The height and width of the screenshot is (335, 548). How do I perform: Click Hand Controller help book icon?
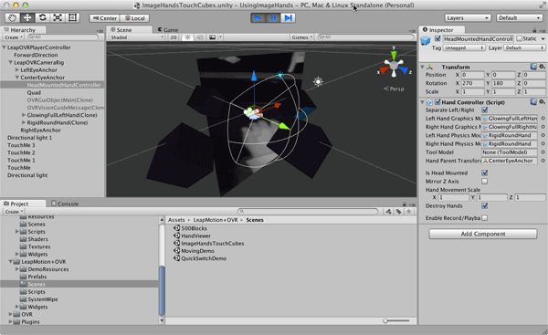point(533,102)
